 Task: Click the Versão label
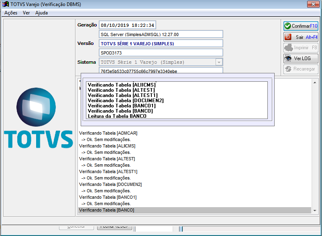(86, 43)
